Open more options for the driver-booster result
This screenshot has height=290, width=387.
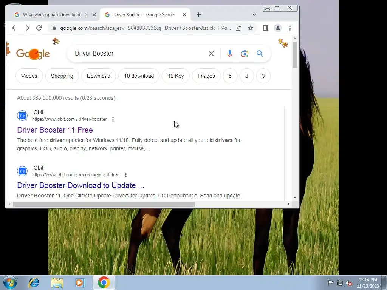(x=113, y=119)
